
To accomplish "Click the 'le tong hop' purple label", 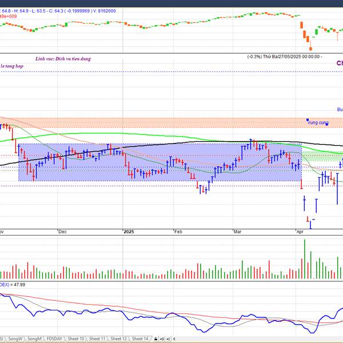I will 12,66.
